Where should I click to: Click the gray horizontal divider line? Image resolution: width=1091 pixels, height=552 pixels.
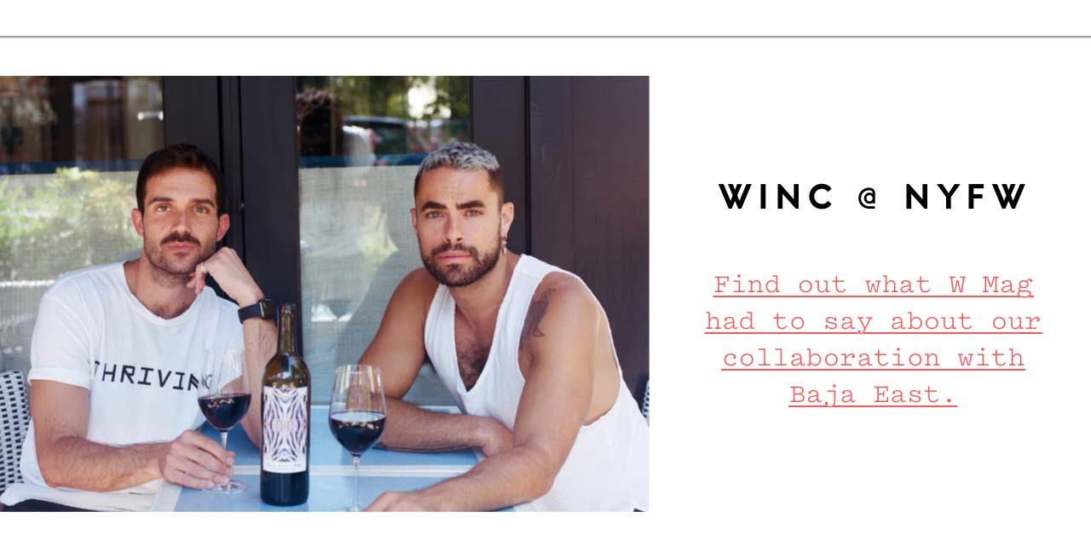click(x=545, y=37)
